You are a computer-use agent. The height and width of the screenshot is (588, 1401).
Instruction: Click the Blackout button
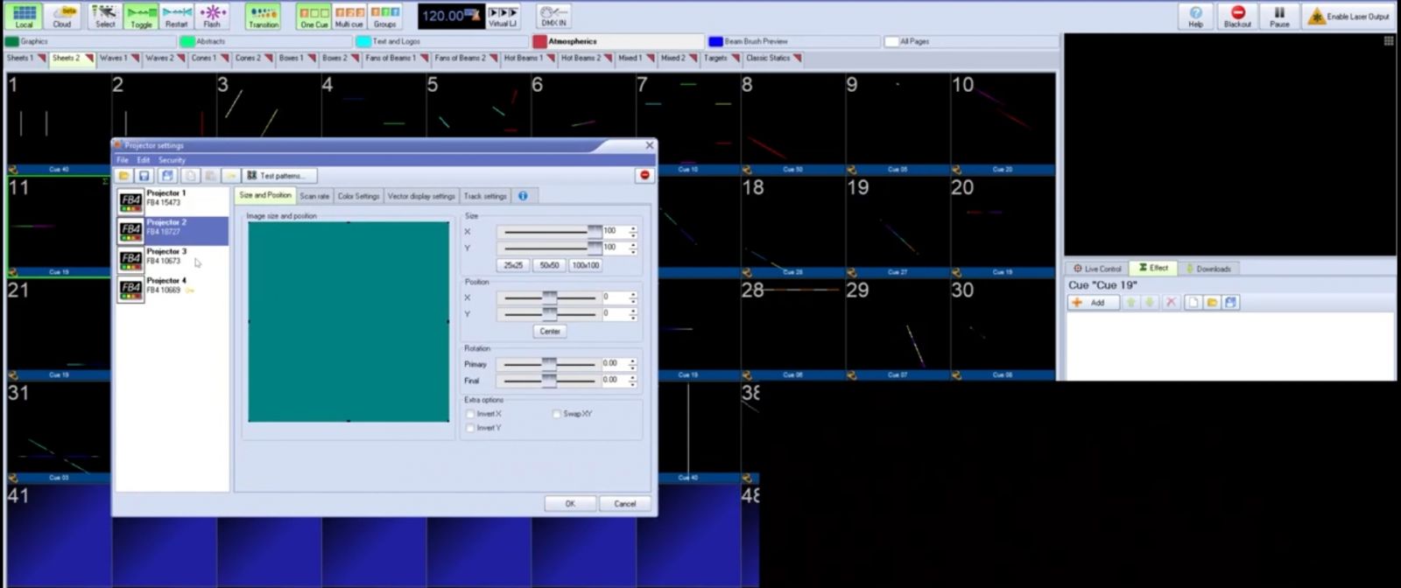pos(1237,16)
